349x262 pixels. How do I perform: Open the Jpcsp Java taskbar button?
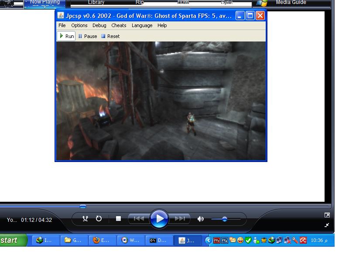pos(188,241)
